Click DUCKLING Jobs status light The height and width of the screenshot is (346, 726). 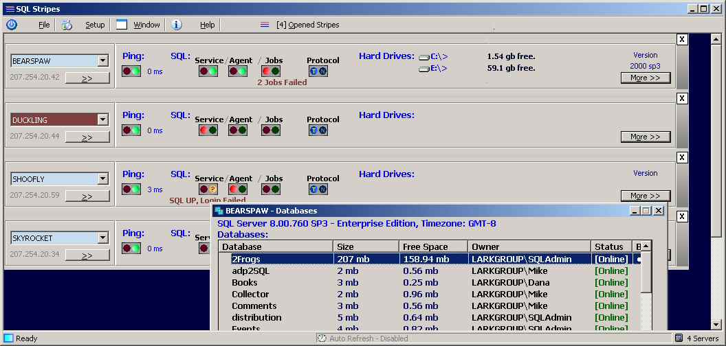[x=271, y=130]
